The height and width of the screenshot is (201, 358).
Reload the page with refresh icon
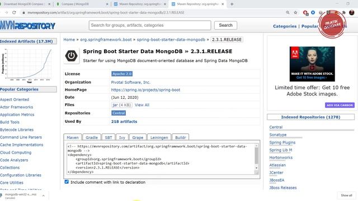pos(14,12)
